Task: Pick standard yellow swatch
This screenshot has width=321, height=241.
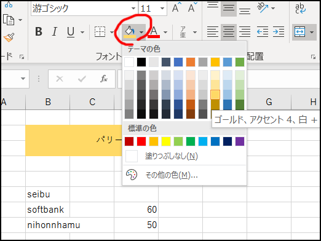Action: 166,141
